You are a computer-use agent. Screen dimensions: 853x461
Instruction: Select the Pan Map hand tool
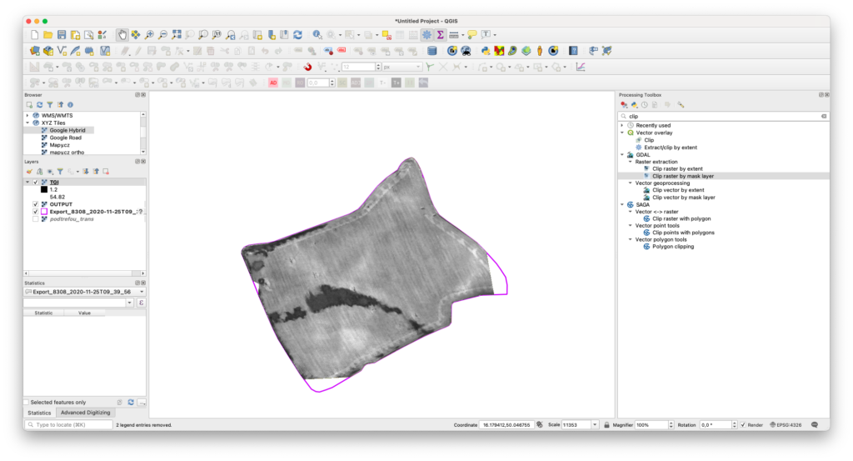click(122, 35)
